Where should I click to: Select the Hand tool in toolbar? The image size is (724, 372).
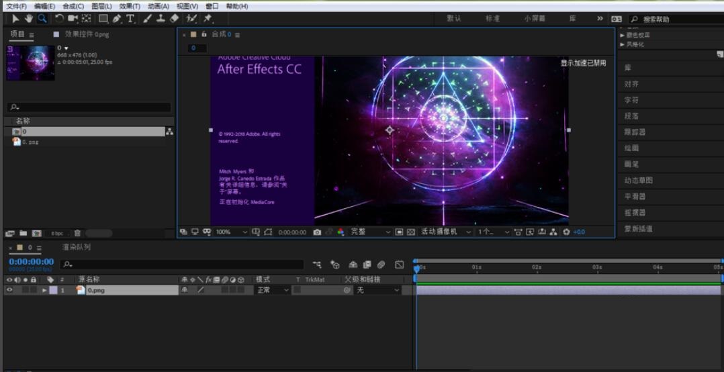(29, 19)
